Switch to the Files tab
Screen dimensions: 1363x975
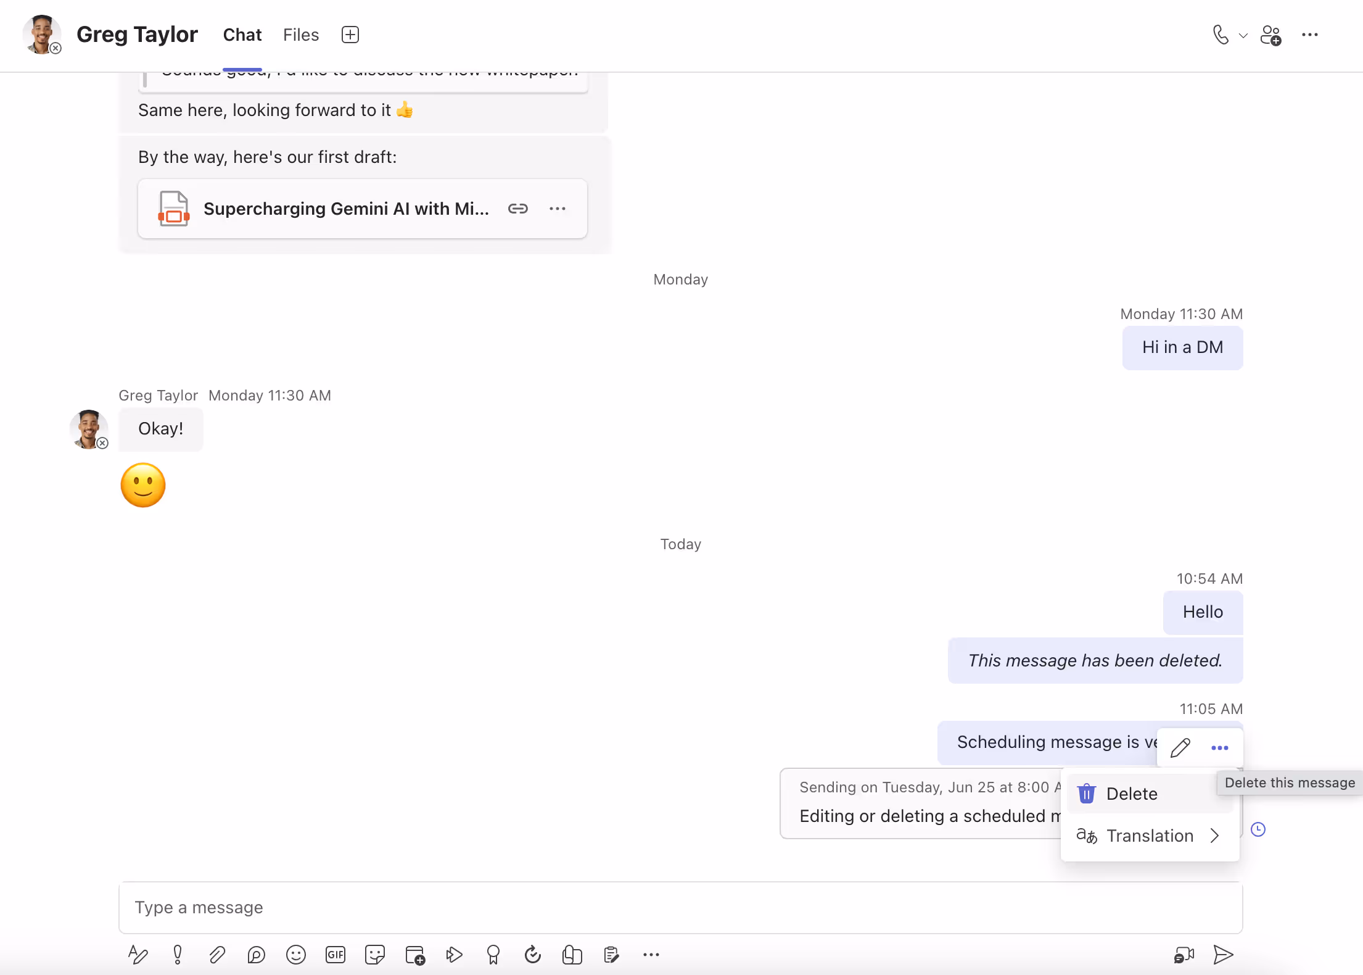[x=301, y=35]
